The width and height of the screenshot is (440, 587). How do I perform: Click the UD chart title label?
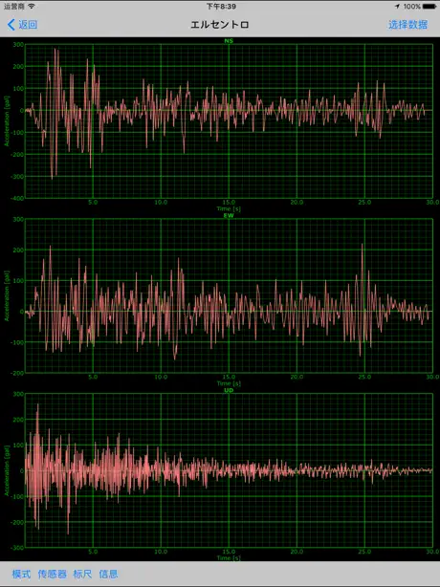click(x=229, y=390)
